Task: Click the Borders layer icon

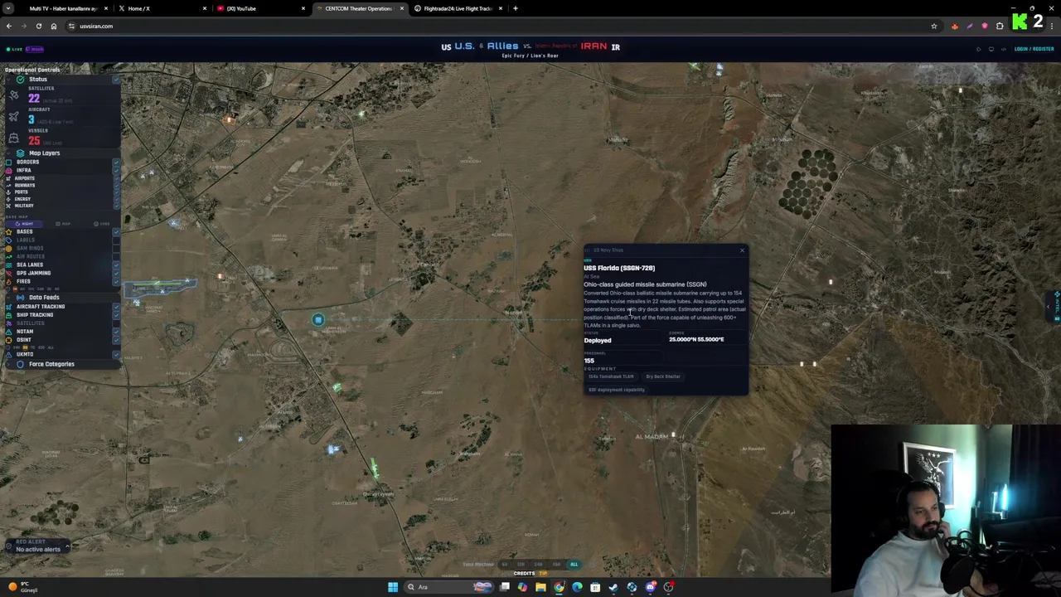Action: click(x=8, y=162)
